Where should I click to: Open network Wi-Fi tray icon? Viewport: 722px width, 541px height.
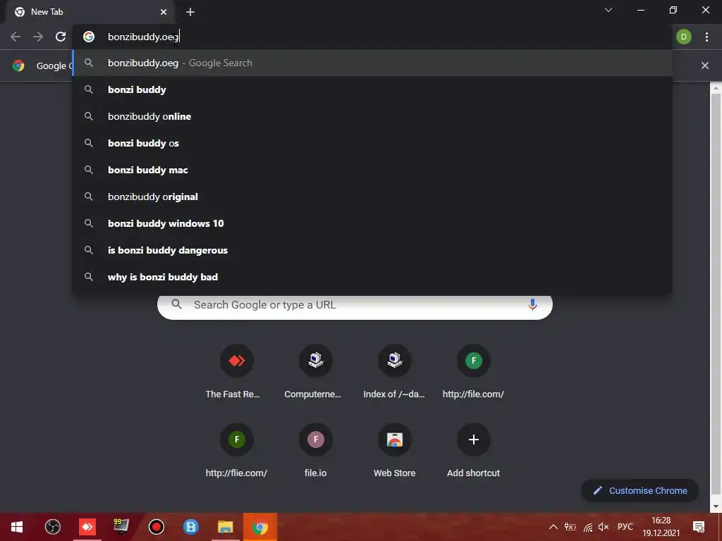tap(588, 527)
